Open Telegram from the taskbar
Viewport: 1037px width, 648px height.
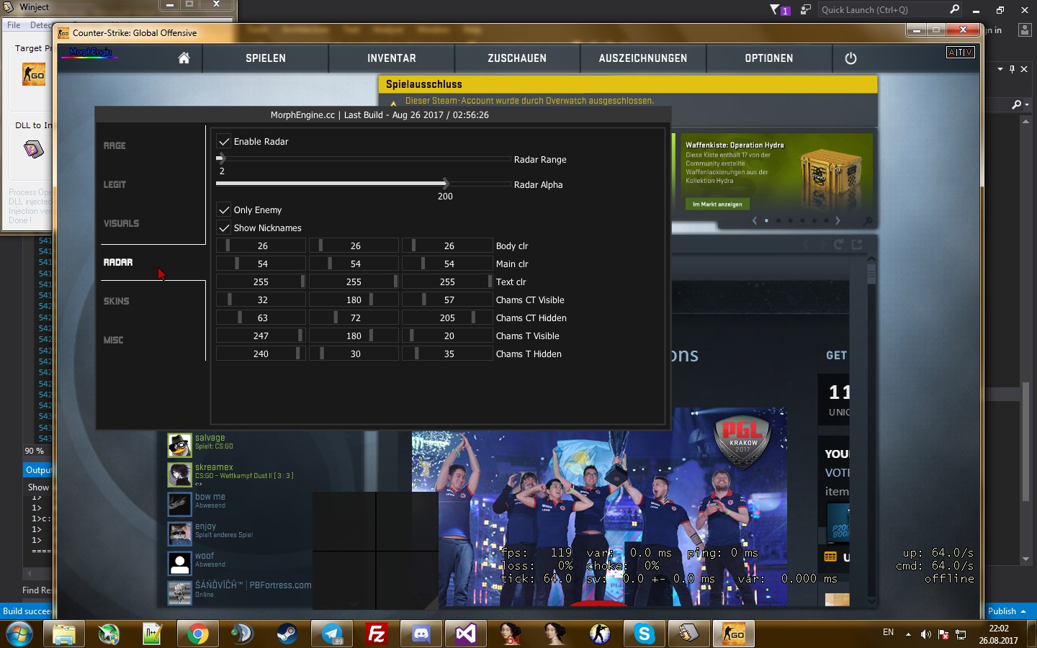(x=332, y=634)
